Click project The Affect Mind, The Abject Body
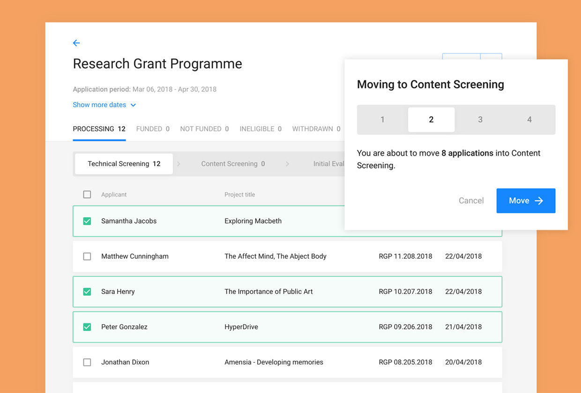The width and height of the screenshot is (581, 393). pyautogui.click(x=276, y=256)
